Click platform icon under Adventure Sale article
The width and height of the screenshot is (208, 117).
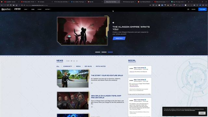[92, 83]
